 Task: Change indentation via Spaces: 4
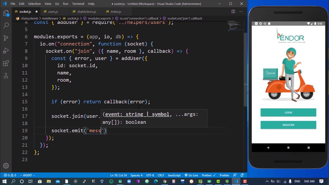tap(136, 175)
